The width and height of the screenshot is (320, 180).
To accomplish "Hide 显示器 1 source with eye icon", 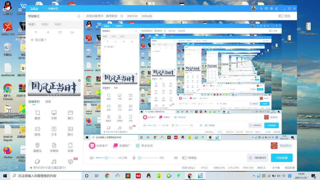I will click(32, 40).
